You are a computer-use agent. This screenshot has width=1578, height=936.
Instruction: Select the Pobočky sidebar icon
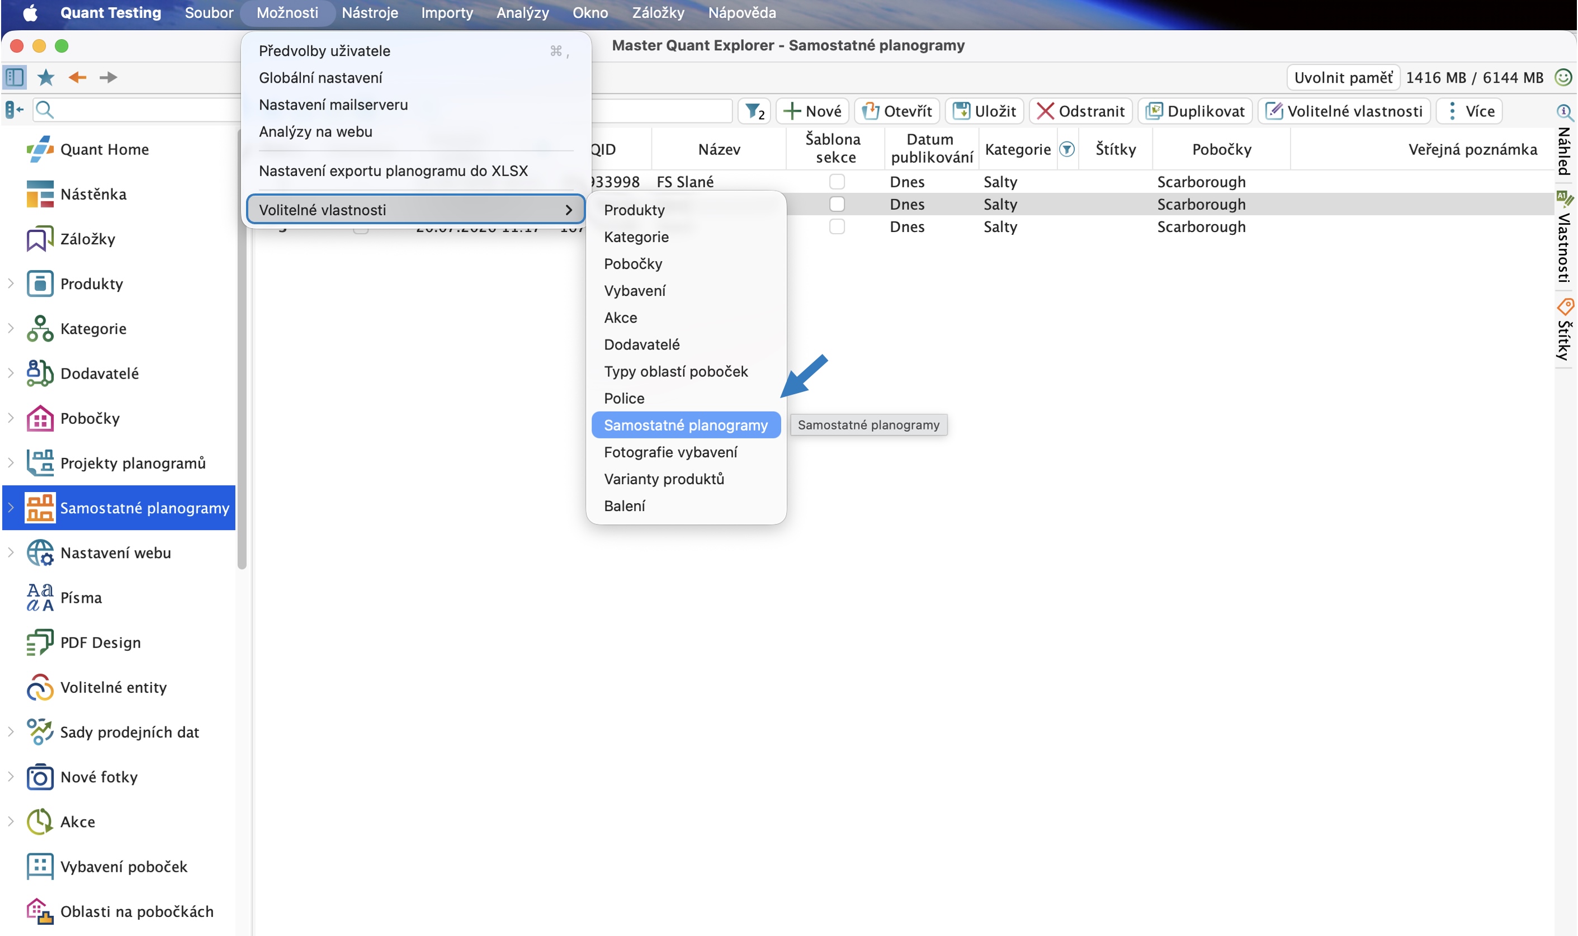(40, 418)
